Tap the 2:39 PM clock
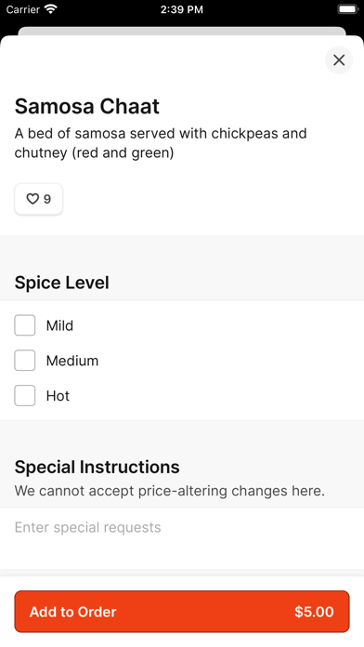 point(182,9)
